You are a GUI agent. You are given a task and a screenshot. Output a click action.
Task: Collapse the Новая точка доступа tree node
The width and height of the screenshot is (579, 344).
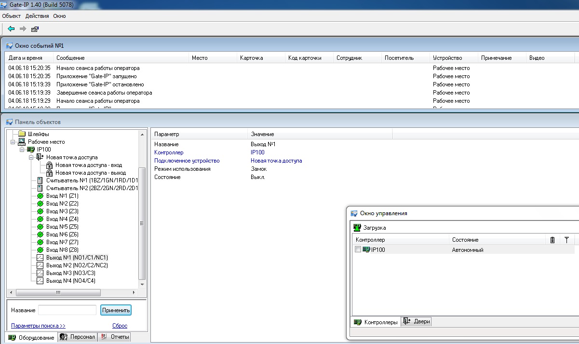point(31,157)
